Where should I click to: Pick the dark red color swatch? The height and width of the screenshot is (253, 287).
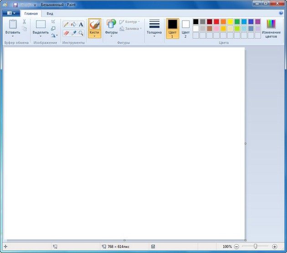coord(210,21)
